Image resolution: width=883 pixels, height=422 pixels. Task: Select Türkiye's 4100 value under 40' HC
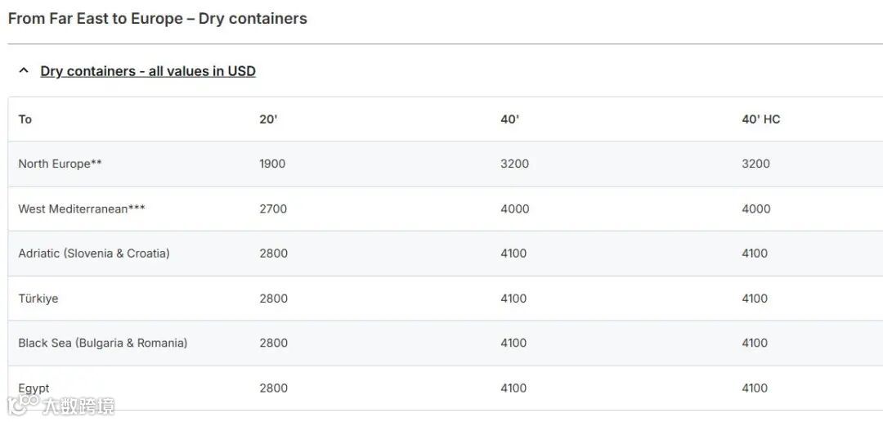coord(755,299)
